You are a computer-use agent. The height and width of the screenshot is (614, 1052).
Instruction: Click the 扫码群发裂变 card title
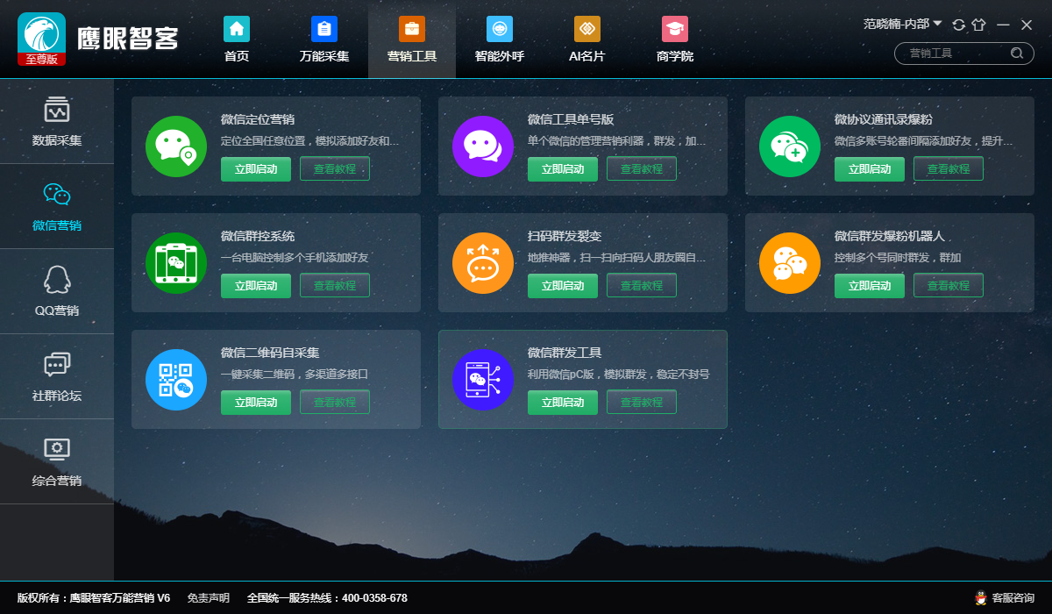coord(565,236)
